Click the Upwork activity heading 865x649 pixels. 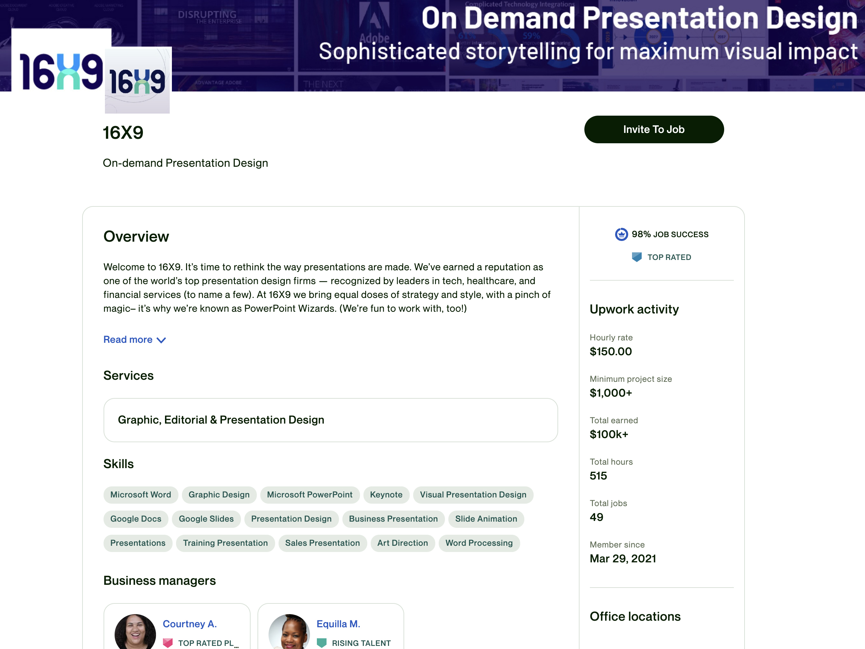click(634, 309)
